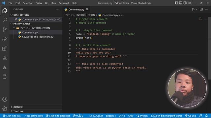Image resolution: width=211 pixels, height=118 pixels.
Task: Click VS Code logo in title bar
Action: coord(4,3)
